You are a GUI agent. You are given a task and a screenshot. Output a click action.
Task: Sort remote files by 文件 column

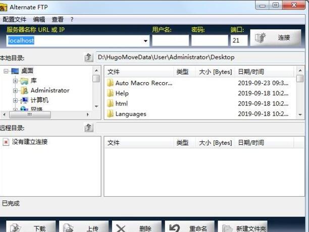point(139,143)
